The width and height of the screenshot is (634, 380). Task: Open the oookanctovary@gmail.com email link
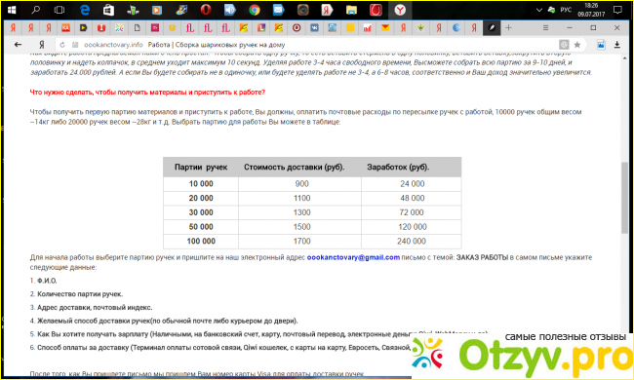[353, 257]
